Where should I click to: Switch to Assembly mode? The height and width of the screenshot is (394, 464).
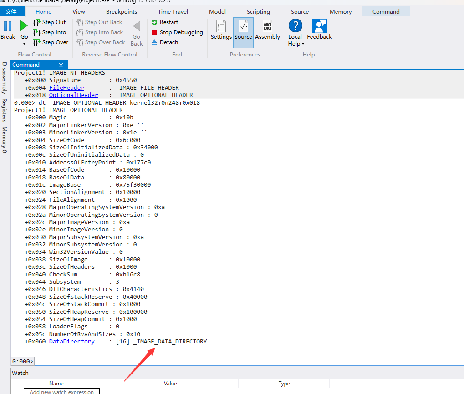267,31
